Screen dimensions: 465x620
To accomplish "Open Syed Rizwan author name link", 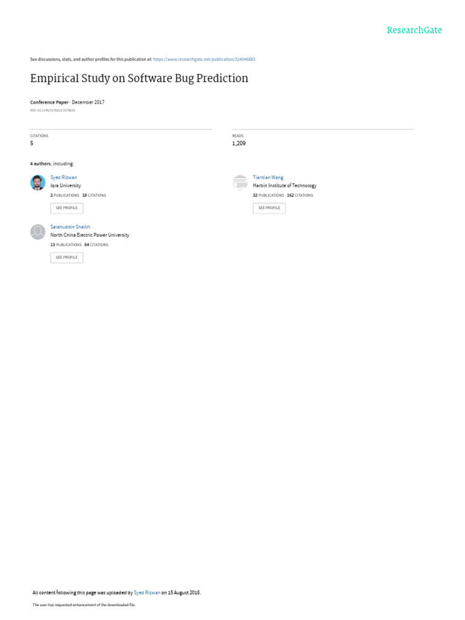I will (64, 177).
